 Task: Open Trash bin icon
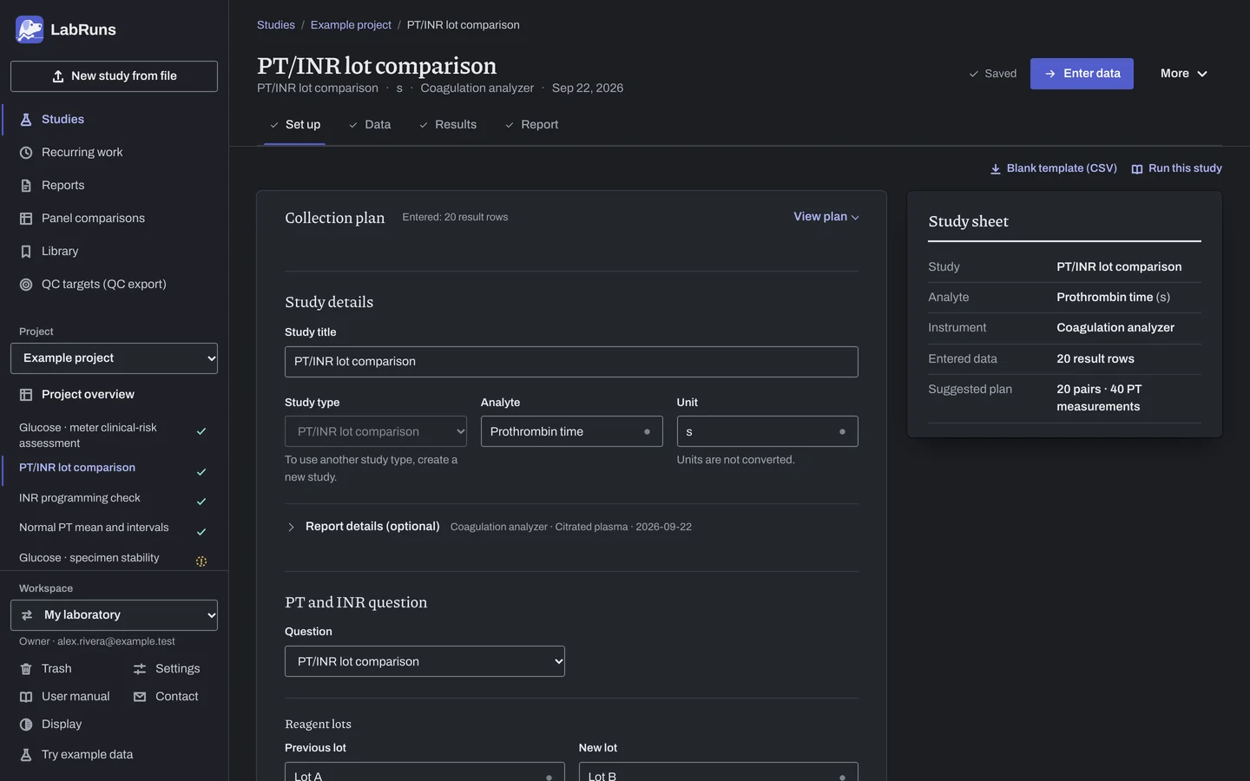pyautogui.click(x=26, y=669)
